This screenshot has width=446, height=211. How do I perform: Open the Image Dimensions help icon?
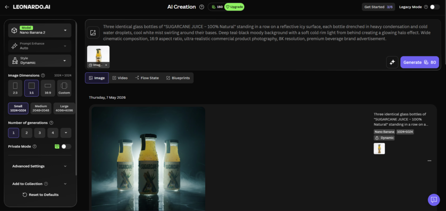(x=43, y=76)
